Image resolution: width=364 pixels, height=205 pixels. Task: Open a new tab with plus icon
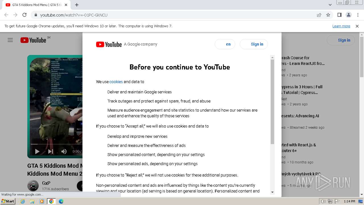[x=77, y=5]
